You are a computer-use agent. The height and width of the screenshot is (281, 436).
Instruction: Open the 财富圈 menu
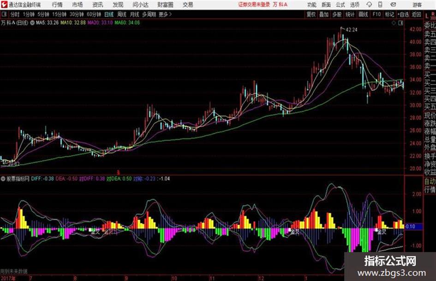coord(165,5)
